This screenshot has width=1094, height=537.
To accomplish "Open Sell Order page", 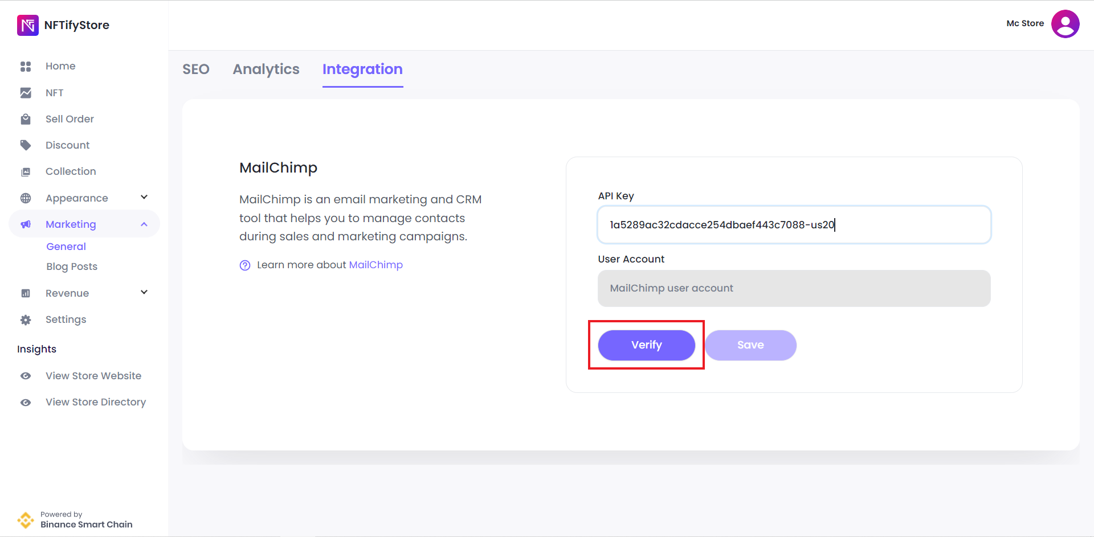I will pos(70,119).
